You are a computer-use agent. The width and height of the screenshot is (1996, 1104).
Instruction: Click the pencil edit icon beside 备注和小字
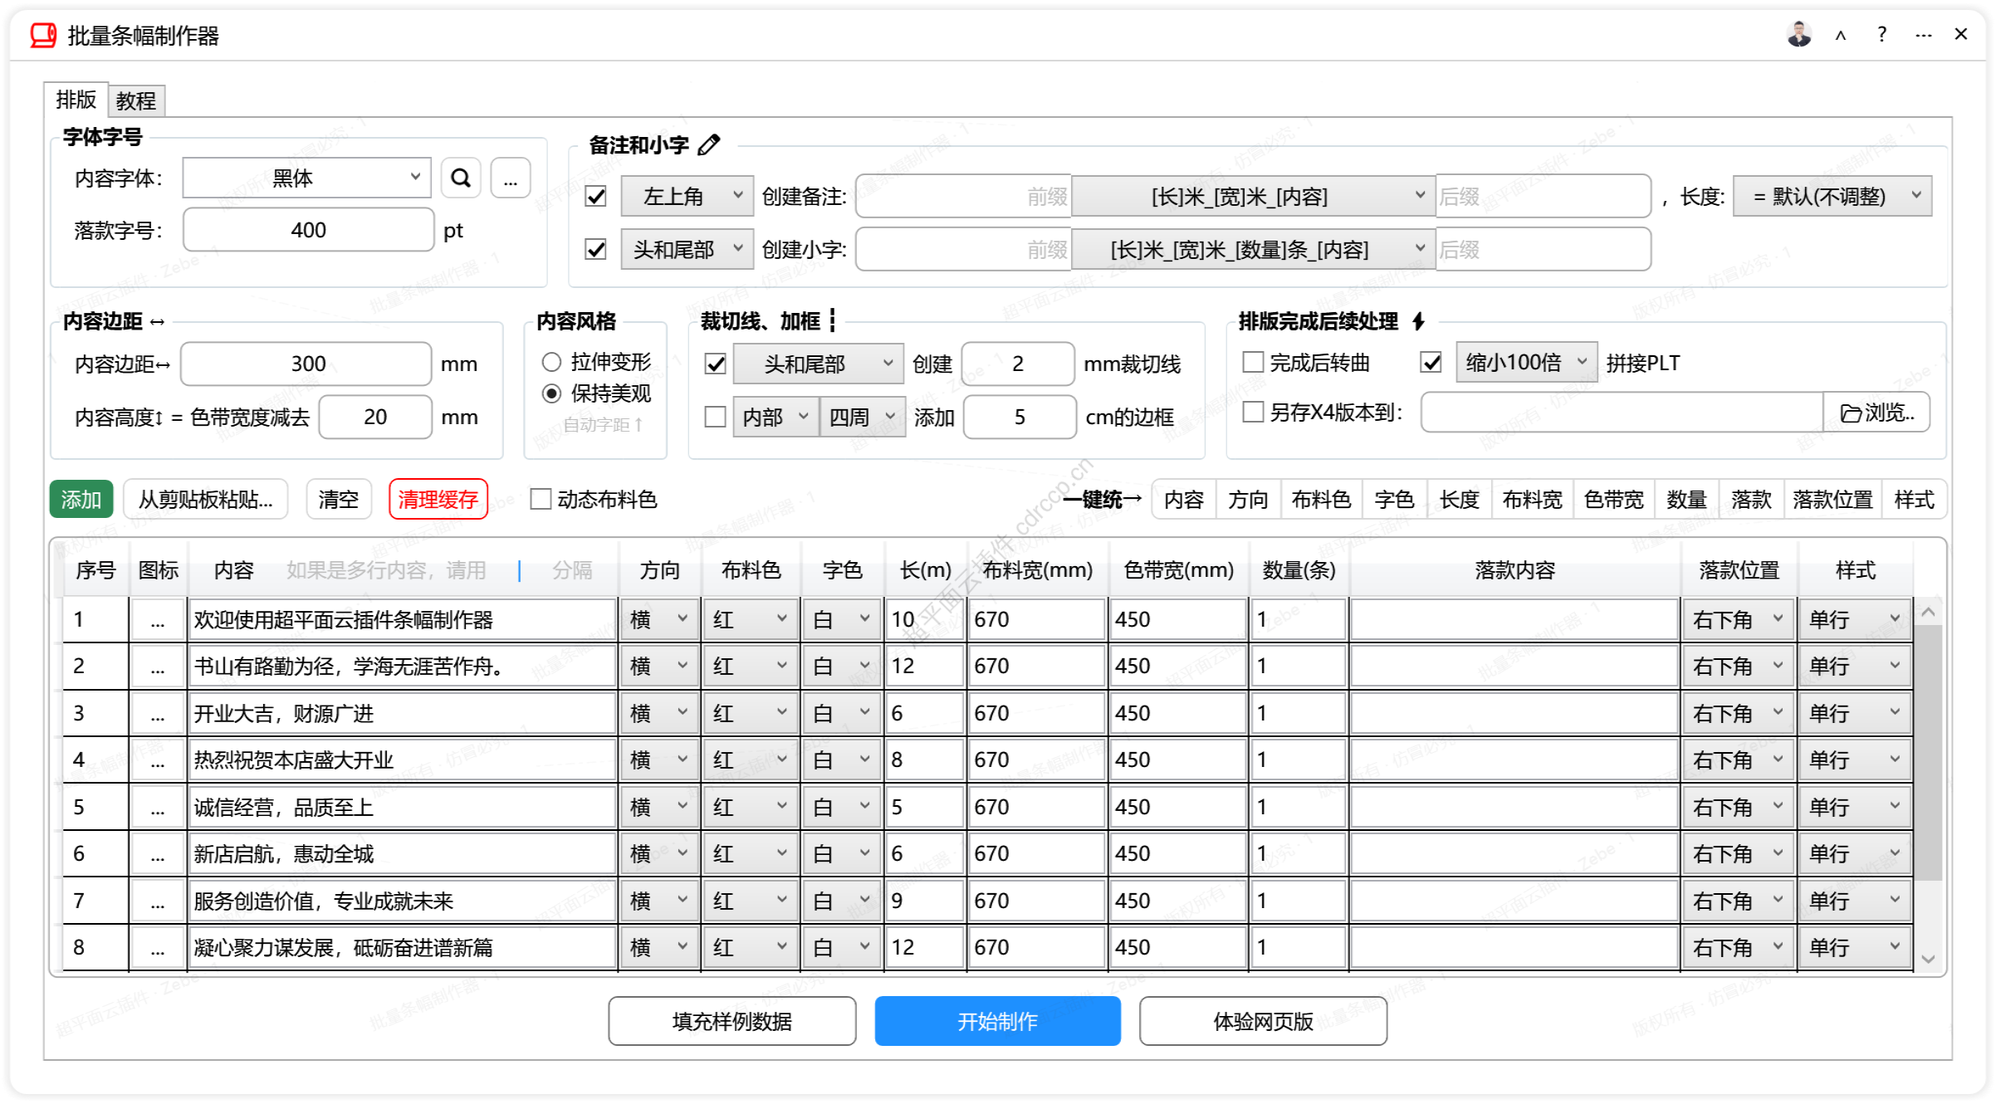[x=709, y=145]
